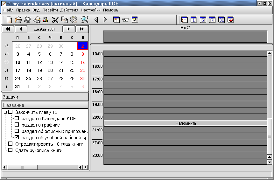Collapse the 'Закончить главу 15' tree node
The height and width of the screenshot is (180, 274).
(x=5, y=112)
